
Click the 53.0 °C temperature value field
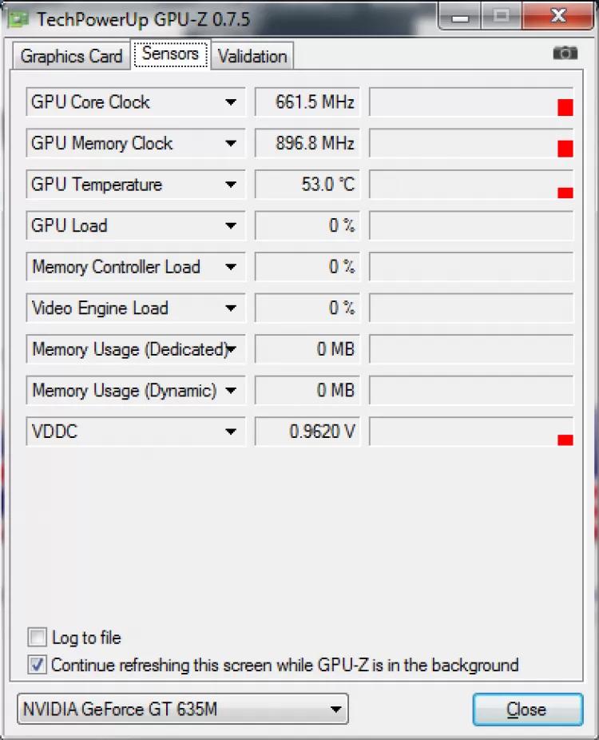click(x=305, y=185)
